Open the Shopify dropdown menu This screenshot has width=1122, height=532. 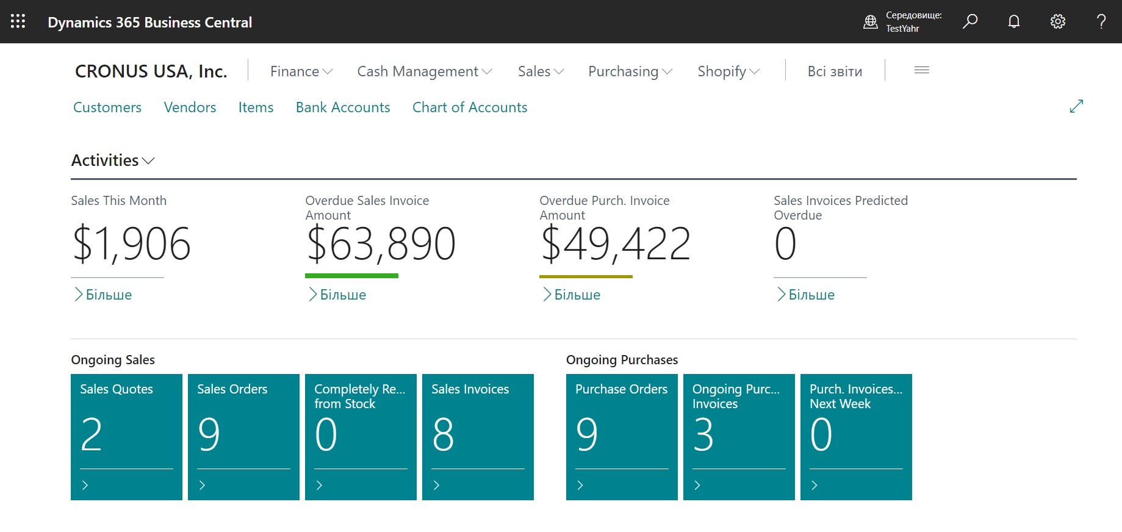click(x=728, y=71)
